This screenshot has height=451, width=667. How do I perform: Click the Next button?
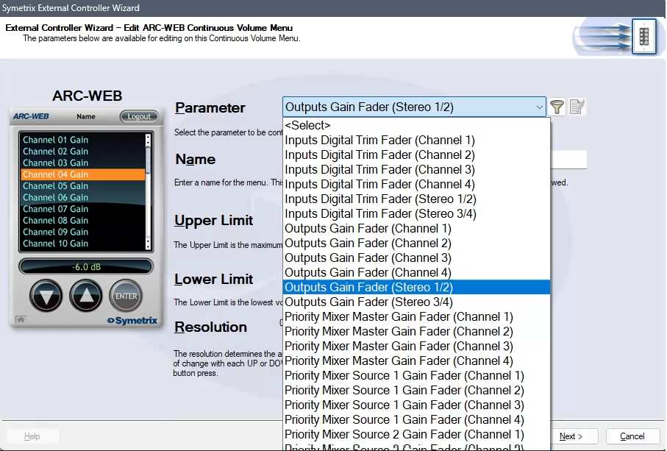(571, 436)
